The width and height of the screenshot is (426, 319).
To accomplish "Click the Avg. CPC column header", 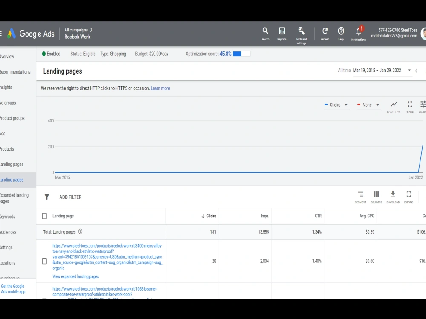I will point(367,216).
